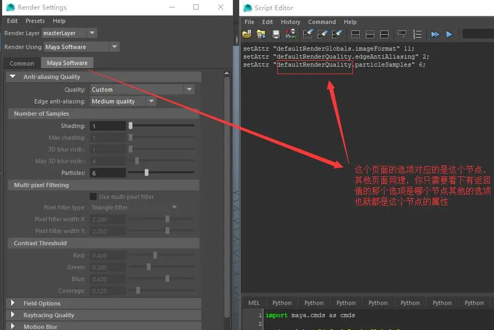Click the Particles value field
Image resolution: width=494 pixels, height=330 pixels.
(x=108, y=173)
